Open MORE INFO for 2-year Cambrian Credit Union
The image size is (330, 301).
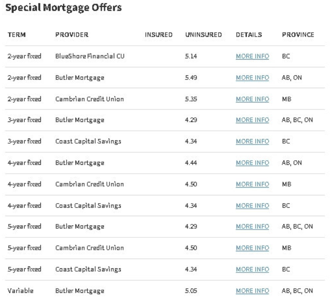coord(252,99)
